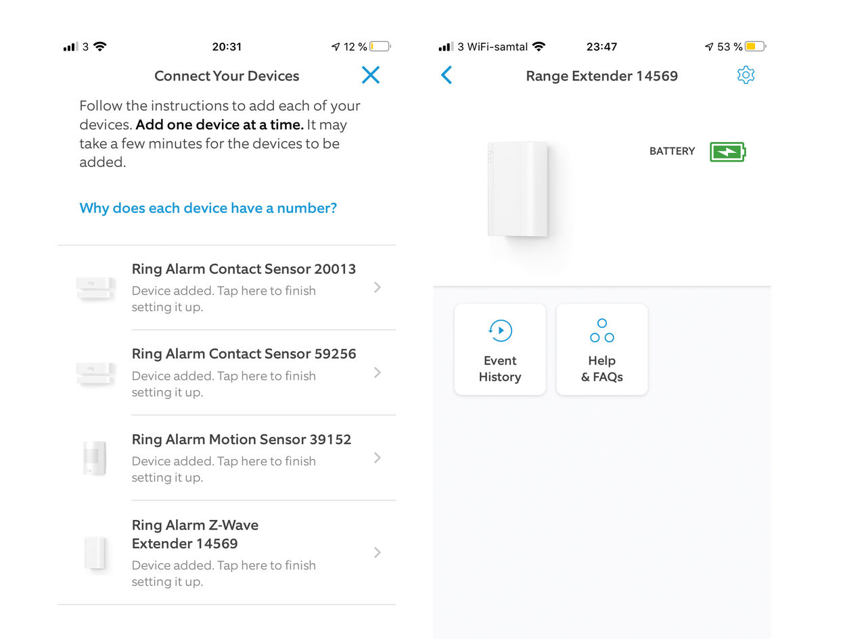This screenshot has height=639, width=866.
Task: Tap the Contact Sensor 20013 thumbnail
Action: pos(95,288)
